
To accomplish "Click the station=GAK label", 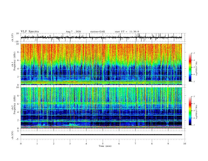I will pyautogui.click(x=97, y=32).
